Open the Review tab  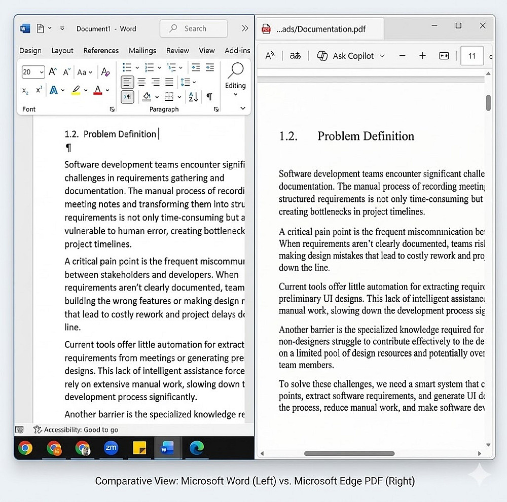177,51
